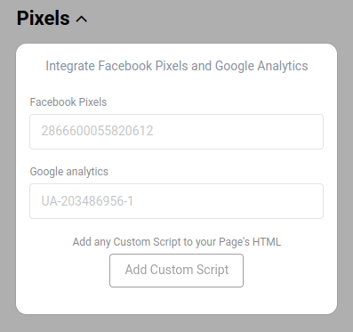Screen dimensions: 353x332
Task: Click the Pixels section heading
Action: click(44, 18)
